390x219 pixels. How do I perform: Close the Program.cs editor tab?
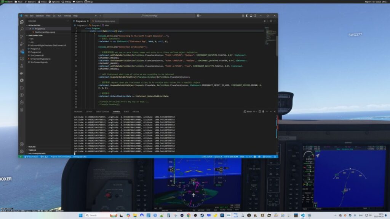pos(88,21)
